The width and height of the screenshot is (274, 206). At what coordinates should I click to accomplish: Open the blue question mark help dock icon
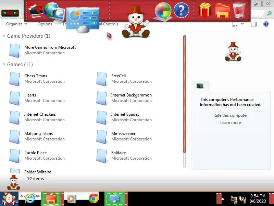point(182,10)
